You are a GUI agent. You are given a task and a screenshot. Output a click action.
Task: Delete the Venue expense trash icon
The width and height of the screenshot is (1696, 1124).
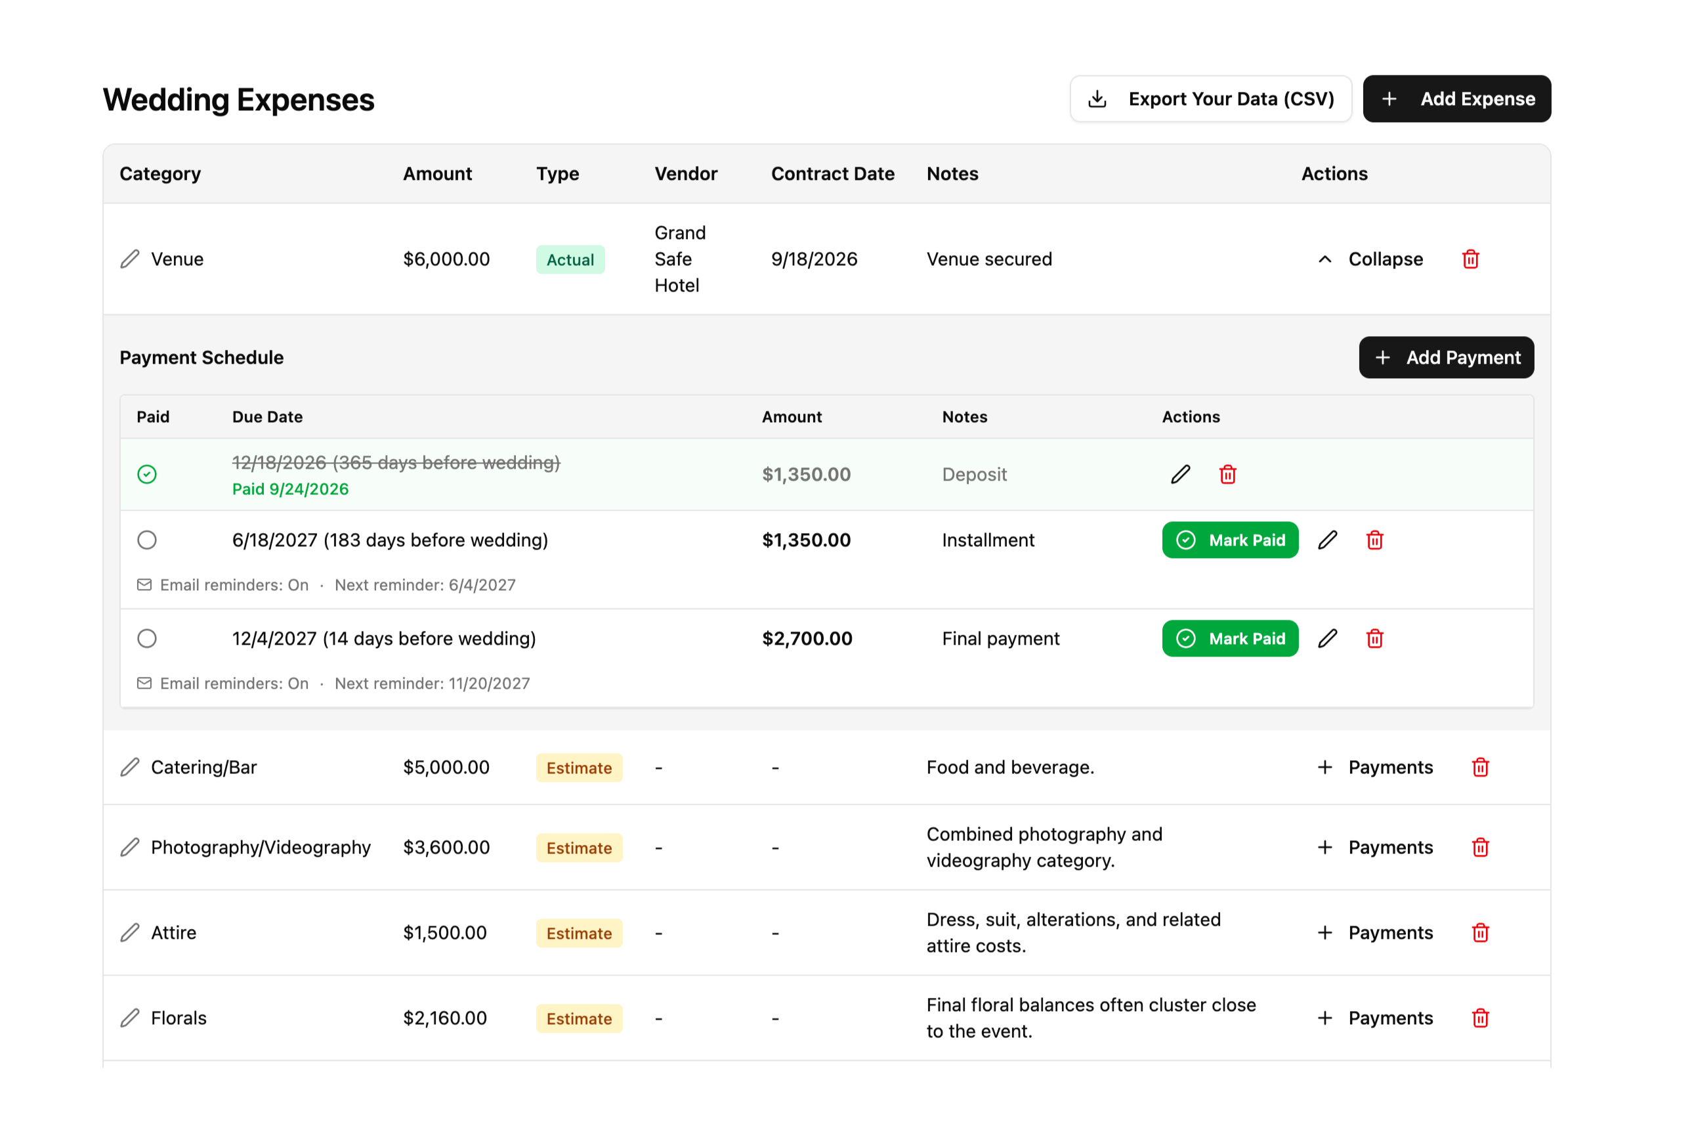[x=1470, y=259]
